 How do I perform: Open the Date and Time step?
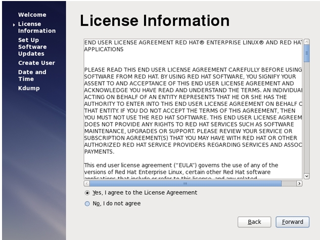(x=32, y=76)
